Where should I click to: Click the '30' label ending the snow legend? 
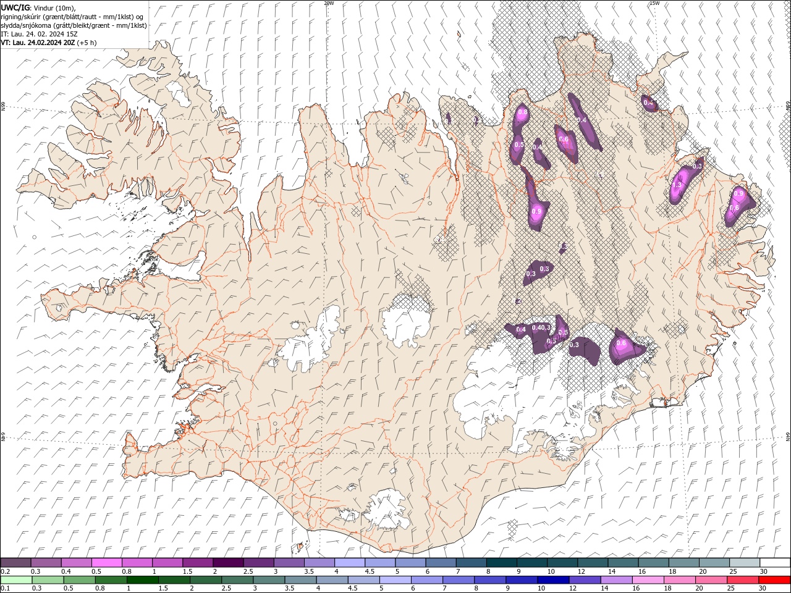point(763,571)
